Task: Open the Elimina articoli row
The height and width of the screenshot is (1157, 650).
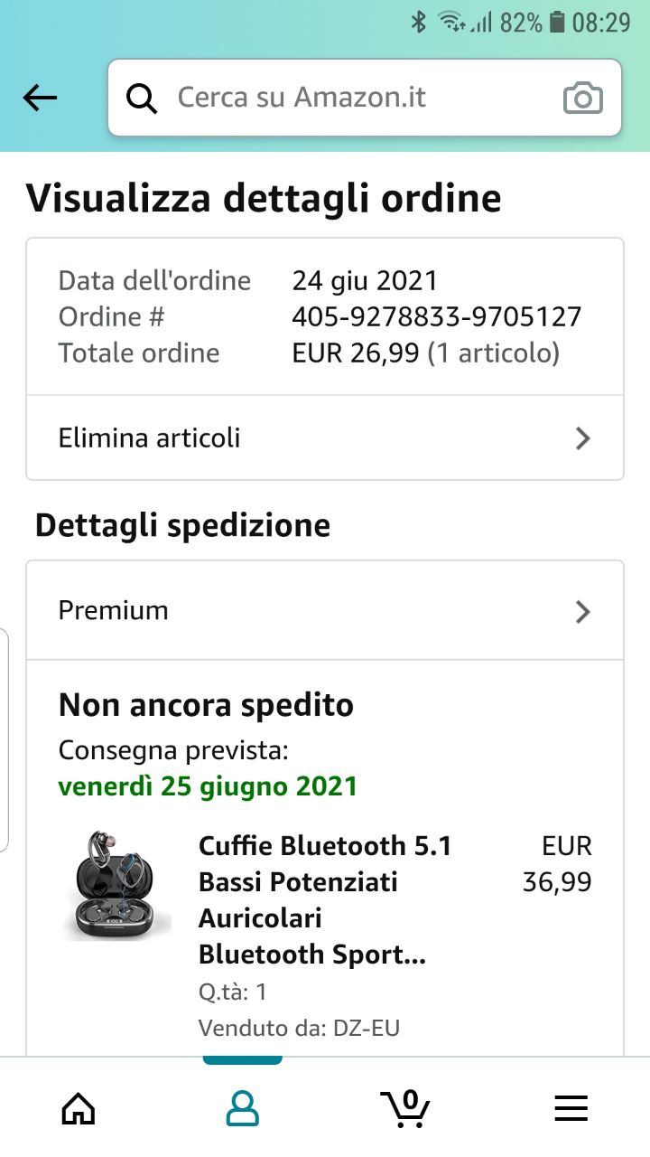Action: (325, 437)
